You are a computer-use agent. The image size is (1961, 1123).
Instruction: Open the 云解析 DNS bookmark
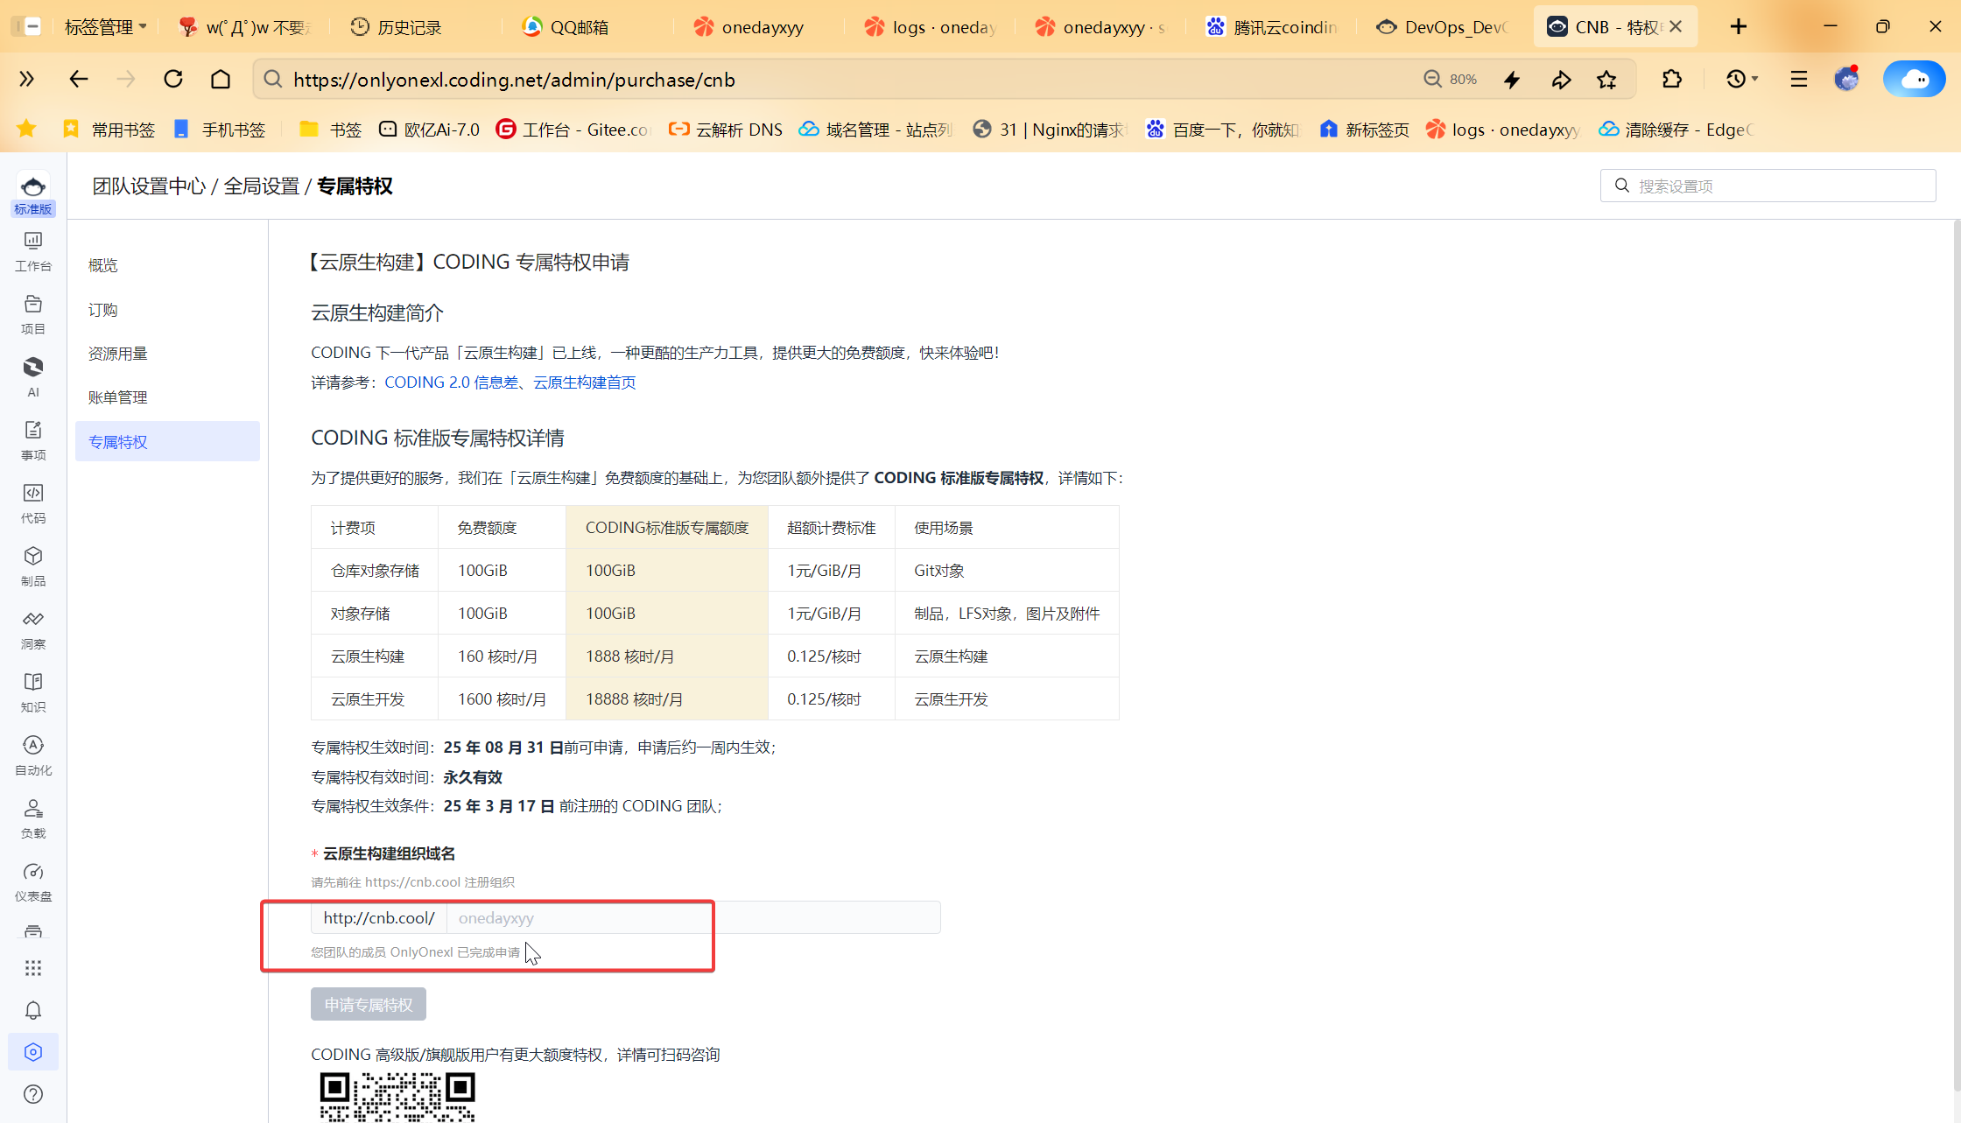(x=726, y=130)
